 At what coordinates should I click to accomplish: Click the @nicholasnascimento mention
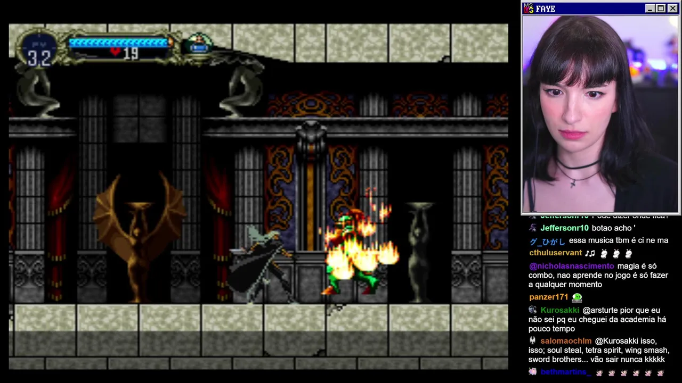point(572,266)
